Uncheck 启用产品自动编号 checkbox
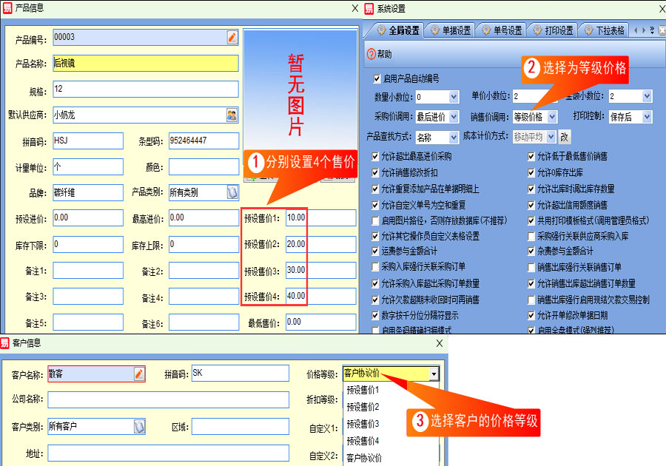The image size is (666, 466). pos(378,78)
